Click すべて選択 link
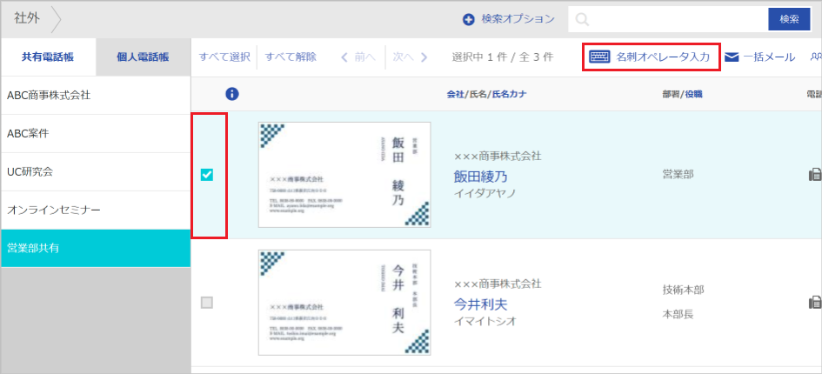This screenshot has height=374, width=822. click(x=224, y=57)
